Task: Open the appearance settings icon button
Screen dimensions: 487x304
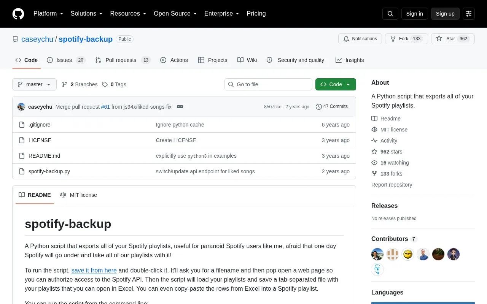Action: (x=469, y=14)
